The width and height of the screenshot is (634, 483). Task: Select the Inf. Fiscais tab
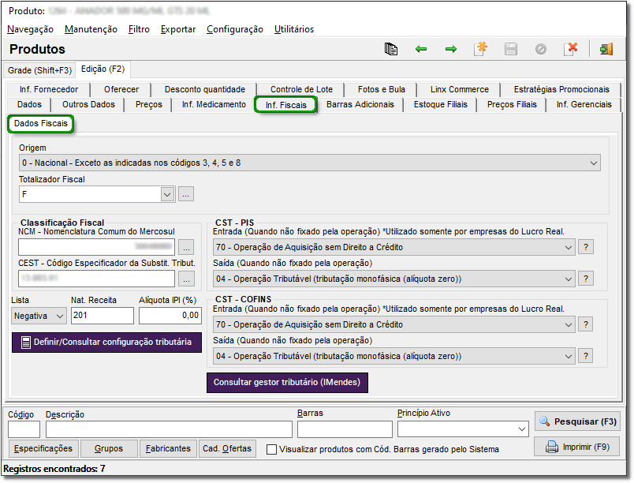click(x=286, y=105)
